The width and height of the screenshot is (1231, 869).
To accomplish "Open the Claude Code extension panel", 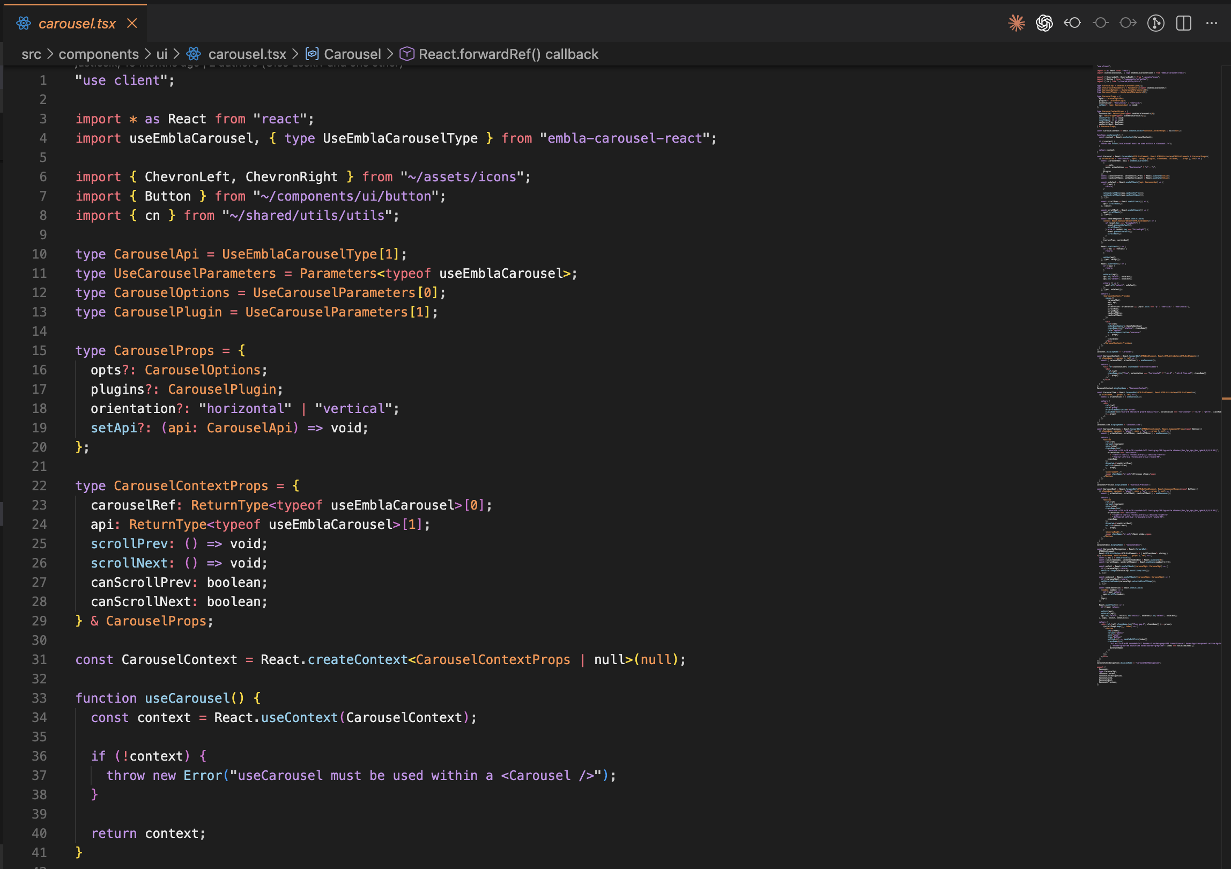I will coord(1016,23).
